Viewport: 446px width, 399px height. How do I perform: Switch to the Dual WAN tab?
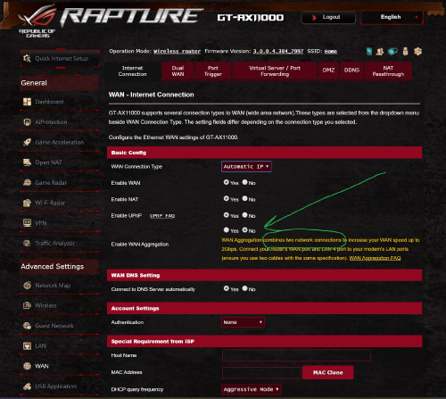click(178, 71)
